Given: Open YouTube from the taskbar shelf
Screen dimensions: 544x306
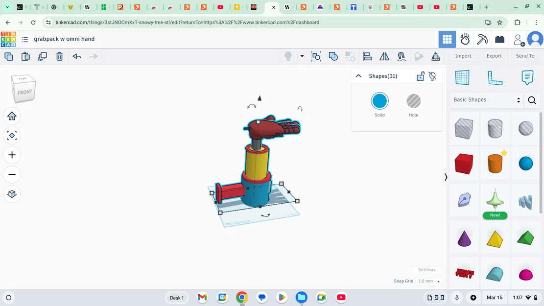Looking at the screenshot, I should coord(341,297).
